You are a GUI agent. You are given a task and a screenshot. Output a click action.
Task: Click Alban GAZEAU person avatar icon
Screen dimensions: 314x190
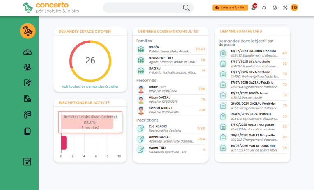(141, 100)
